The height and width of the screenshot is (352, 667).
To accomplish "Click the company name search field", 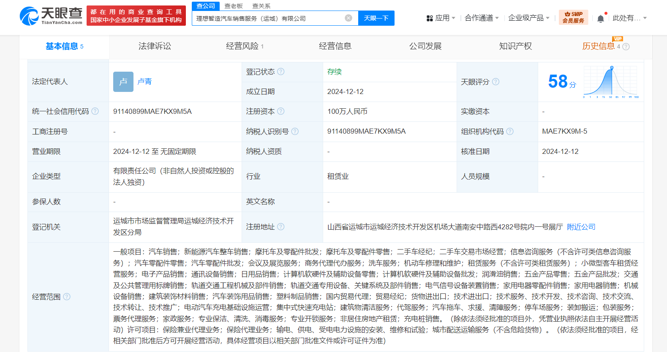I will [268, 18].
